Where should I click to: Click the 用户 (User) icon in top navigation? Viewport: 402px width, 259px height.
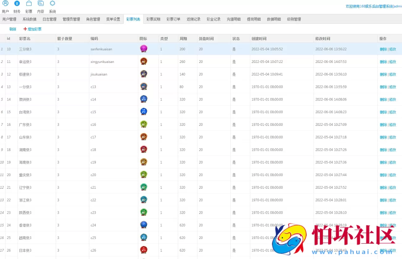click(x=5, y=4)
